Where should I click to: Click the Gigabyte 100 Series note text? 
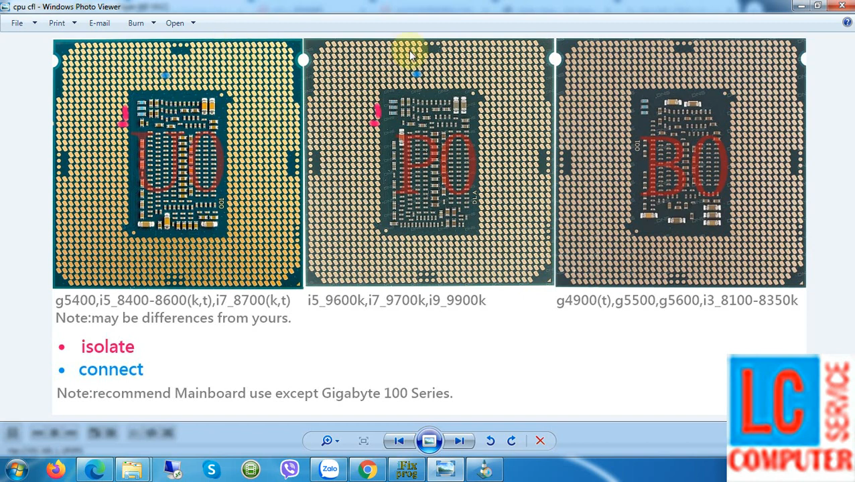[x=255, y=393]
